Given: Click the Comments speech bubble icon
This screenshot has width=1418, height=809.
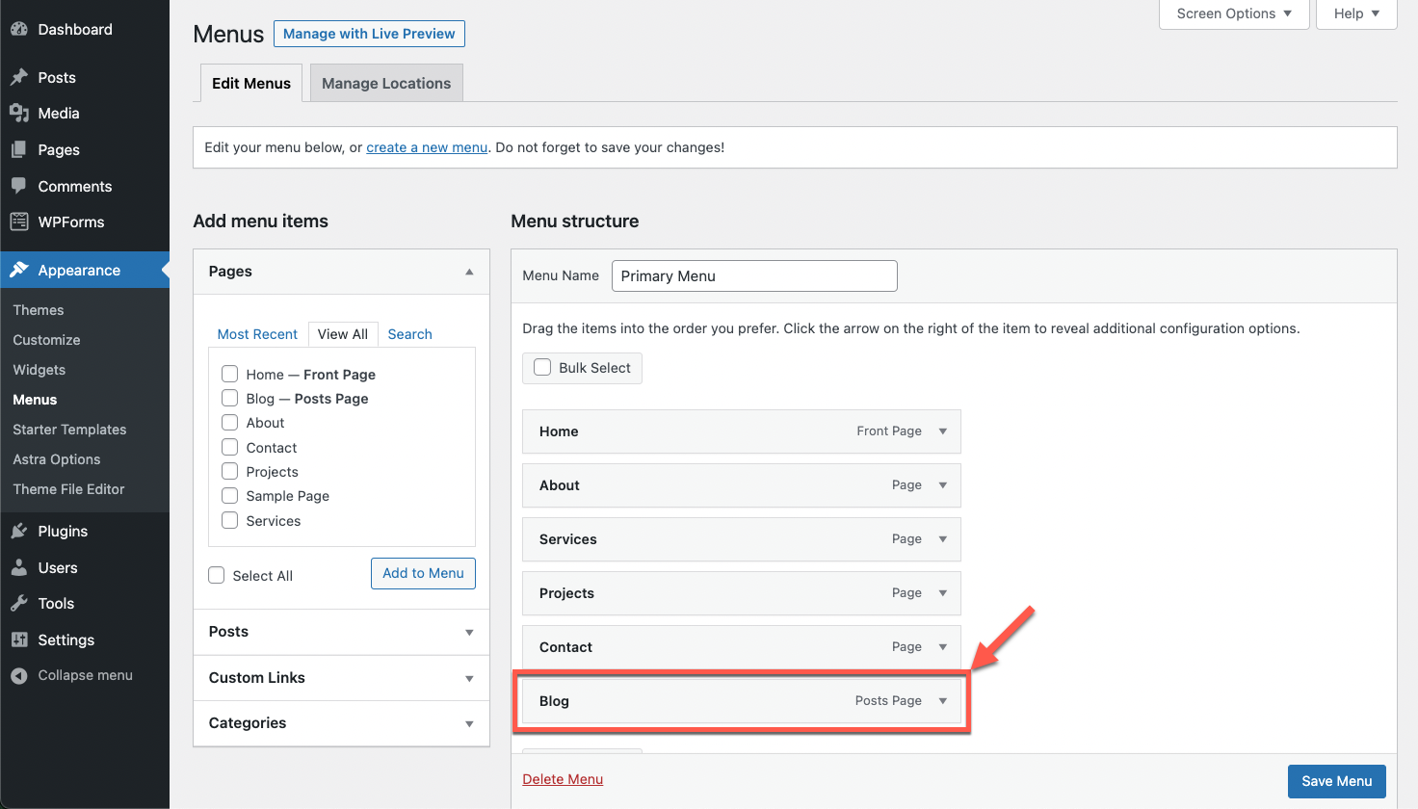Looking at the screenshot, I should 19,186.
